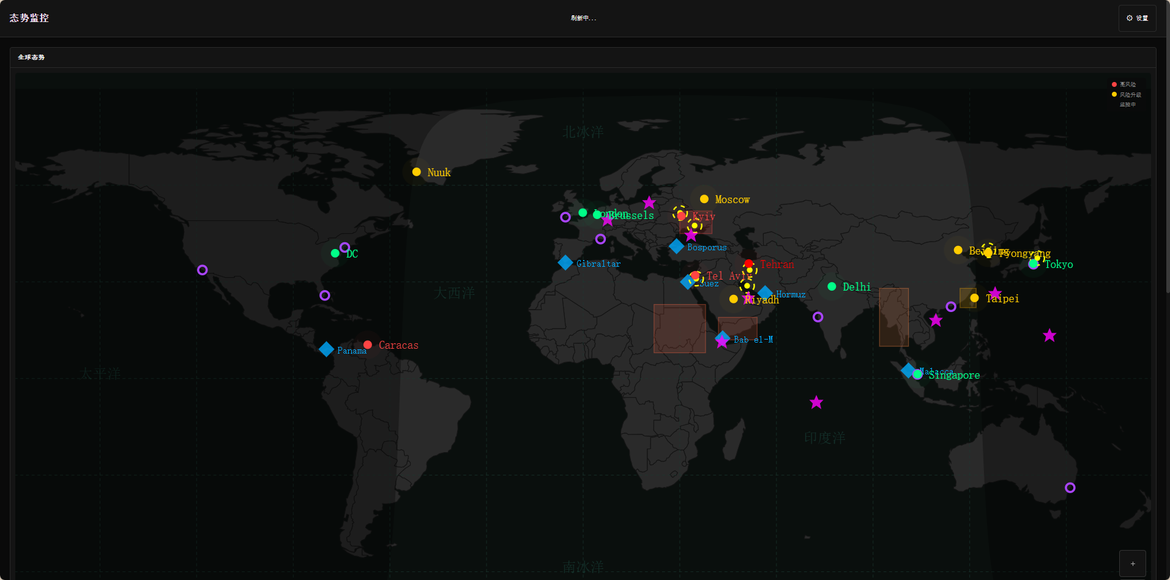Click the Pyongyang yellow dashed marker
The image size is (1170, 580).
tap(988, 251)
